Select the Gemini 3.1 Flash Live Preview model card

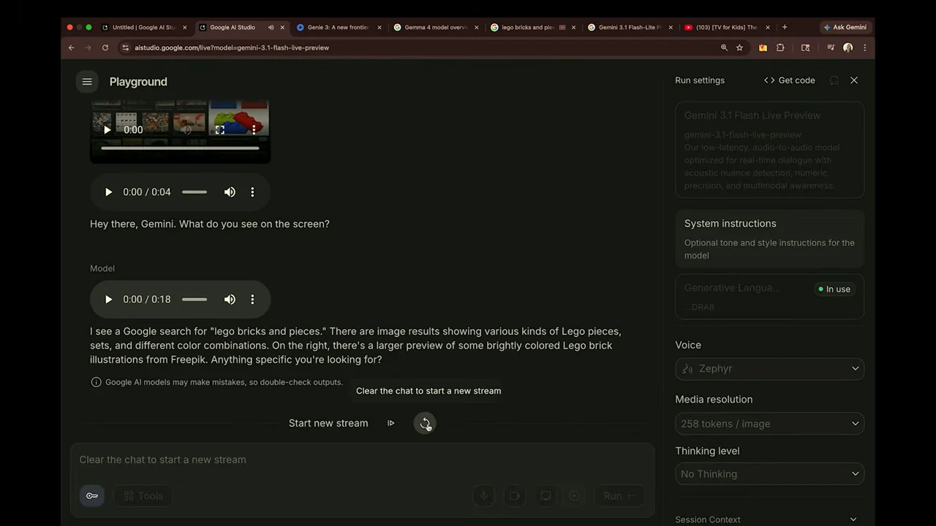tap(769, 150)
